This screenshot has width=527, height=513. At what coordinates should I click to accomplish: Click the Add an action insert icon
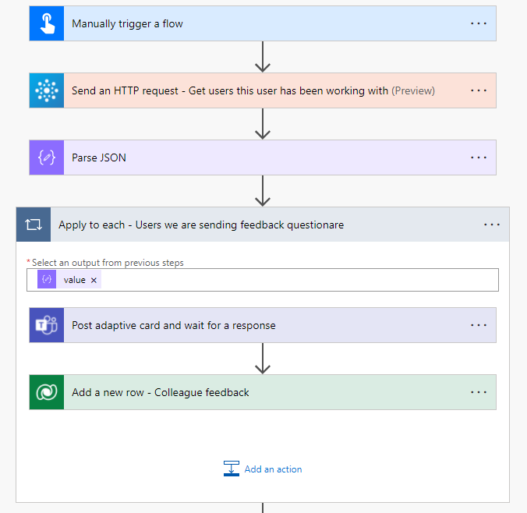click(231, 469)
